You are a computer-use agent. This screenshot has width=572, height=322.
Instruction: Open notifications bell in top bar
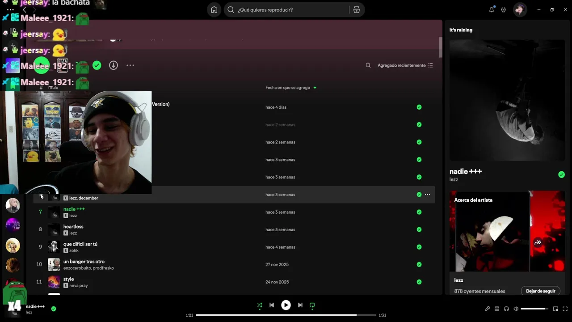coord(492,10)
